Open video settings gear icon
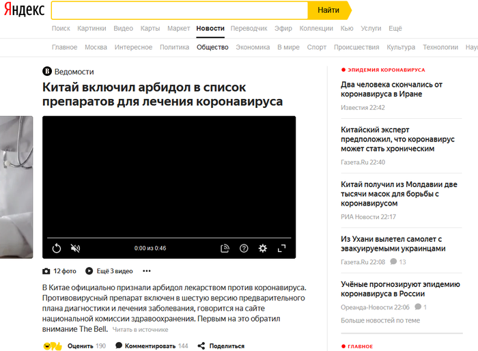 click(262, 249)
